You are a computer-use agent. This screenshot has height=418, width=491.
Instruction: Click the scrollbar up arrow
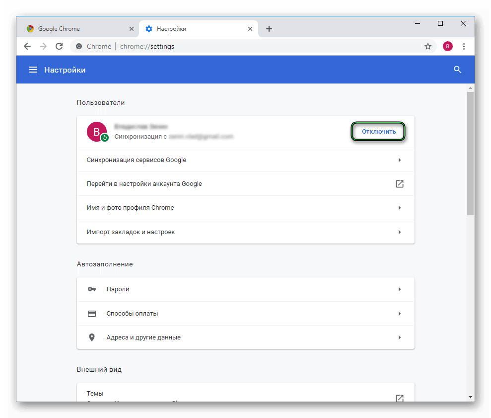pyautogui.click(x=470, y=88)
